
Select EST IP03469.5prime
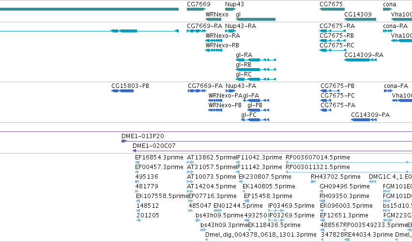291,206
